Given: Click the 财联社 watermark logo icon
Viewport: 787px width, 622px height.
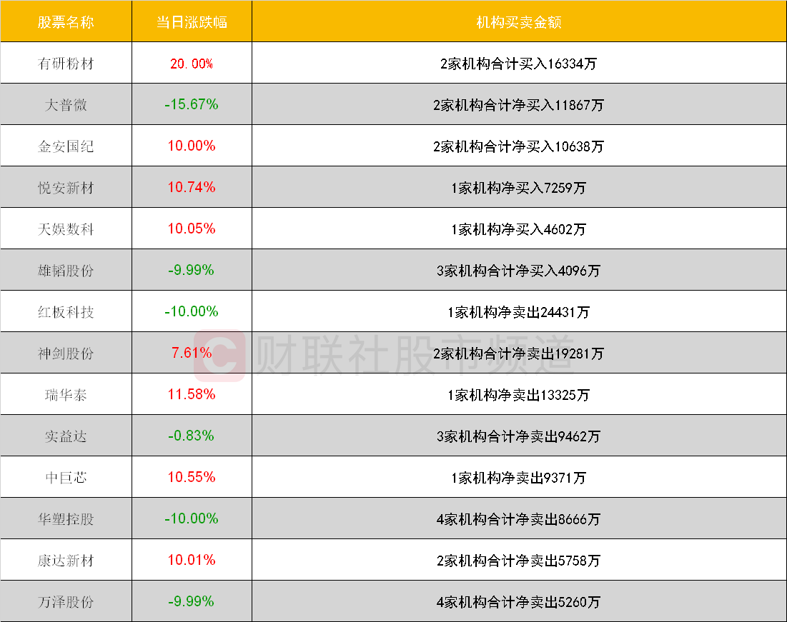Looking at the screenshot, I should point(219,355).
